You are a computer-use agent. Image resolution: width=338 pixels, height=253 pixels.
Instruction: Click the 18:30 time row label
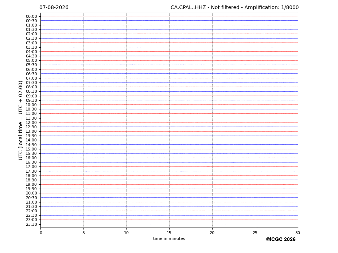click(31, 180)
